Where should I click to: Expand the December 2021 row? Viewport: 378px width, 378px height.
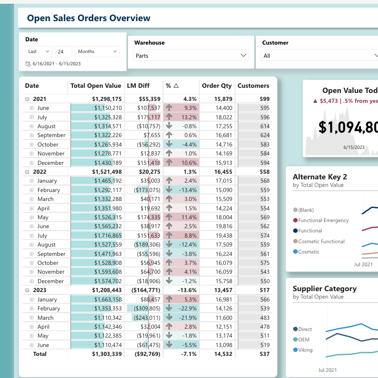31,163
